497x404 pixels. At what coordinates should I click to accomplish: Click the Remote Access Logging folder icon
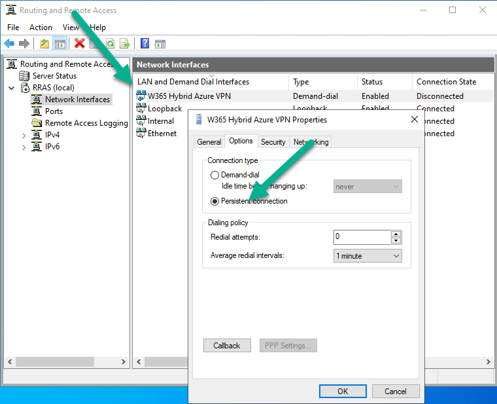coord(37,123)
